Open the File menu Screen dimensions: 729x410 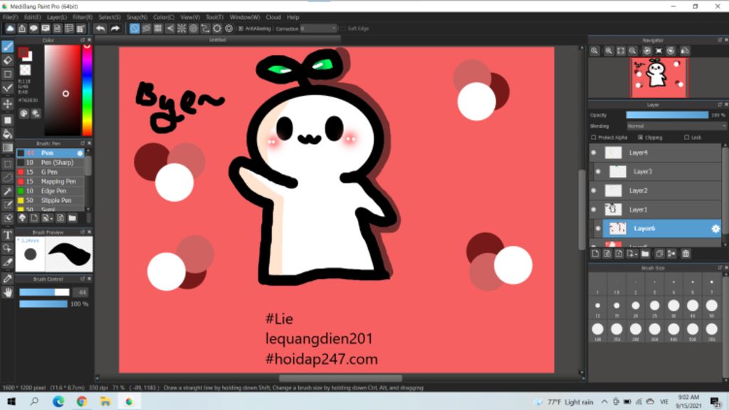tap(10, 17)
